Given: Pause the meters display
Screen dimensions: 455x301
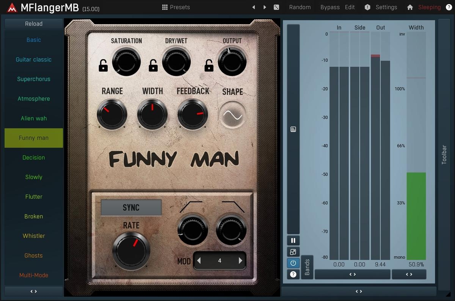Looking at the screenshot, I should (293, 240).
